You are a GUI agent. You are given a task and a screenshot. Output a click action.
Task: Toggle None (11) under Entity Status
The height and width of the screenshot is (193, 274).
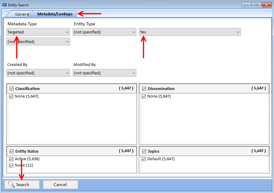(x=11, y=165)
